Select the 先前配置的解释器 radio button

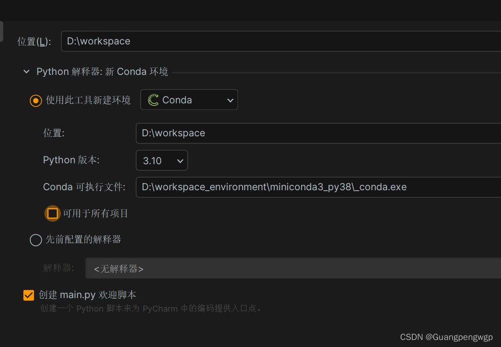coord(35,240)
